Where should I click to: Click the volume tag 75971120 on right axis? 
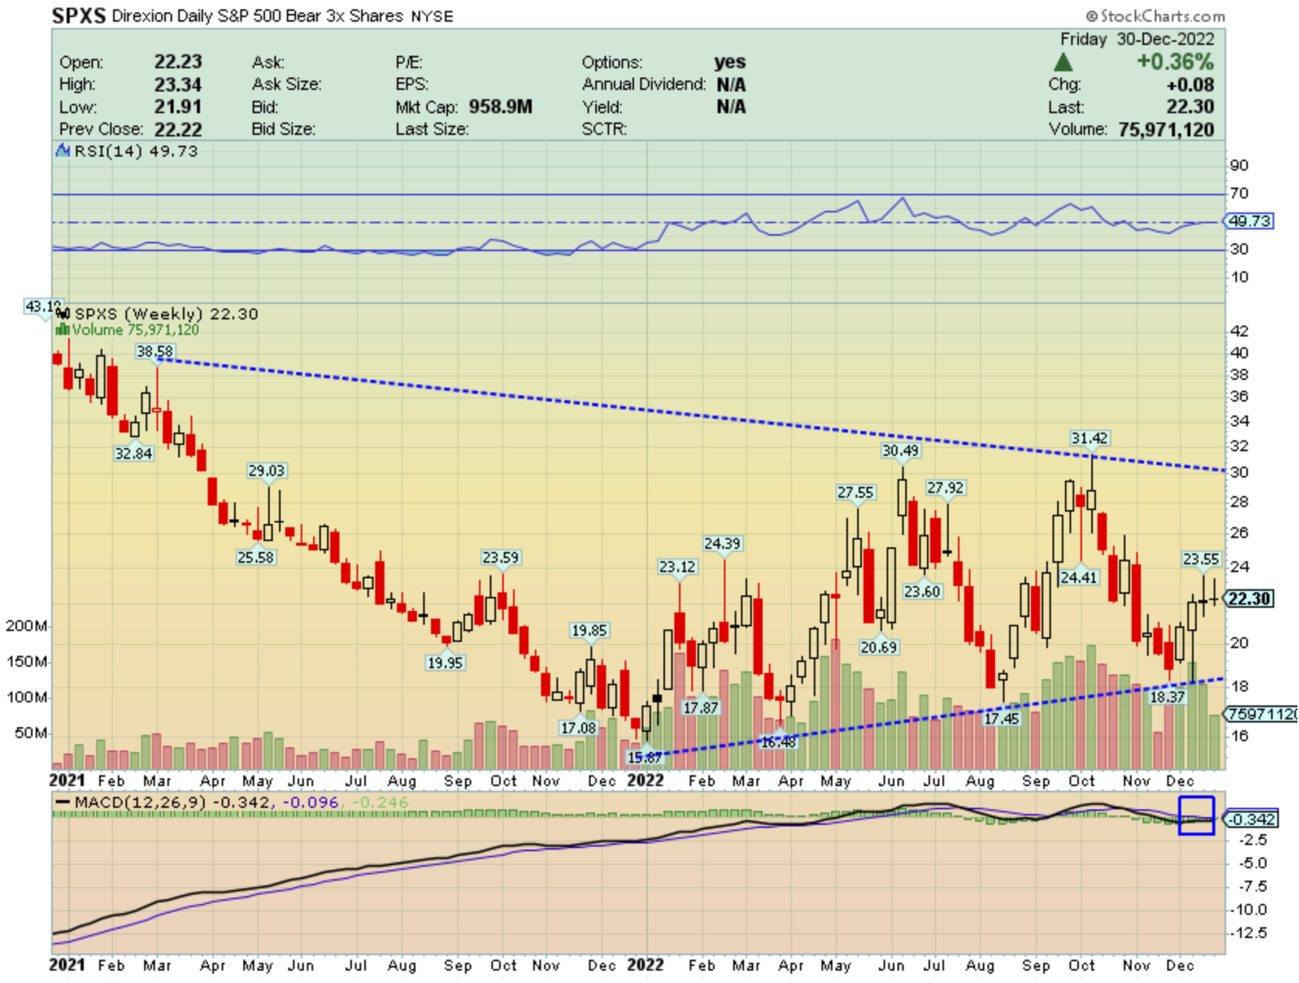coord(1261,714)
